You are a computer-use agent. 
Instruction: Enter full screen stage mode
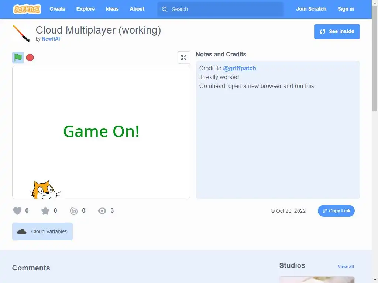tap(184, 57)
